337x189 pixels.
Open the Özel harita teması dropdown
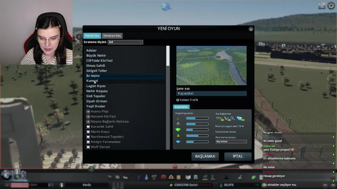coord(231,141)
